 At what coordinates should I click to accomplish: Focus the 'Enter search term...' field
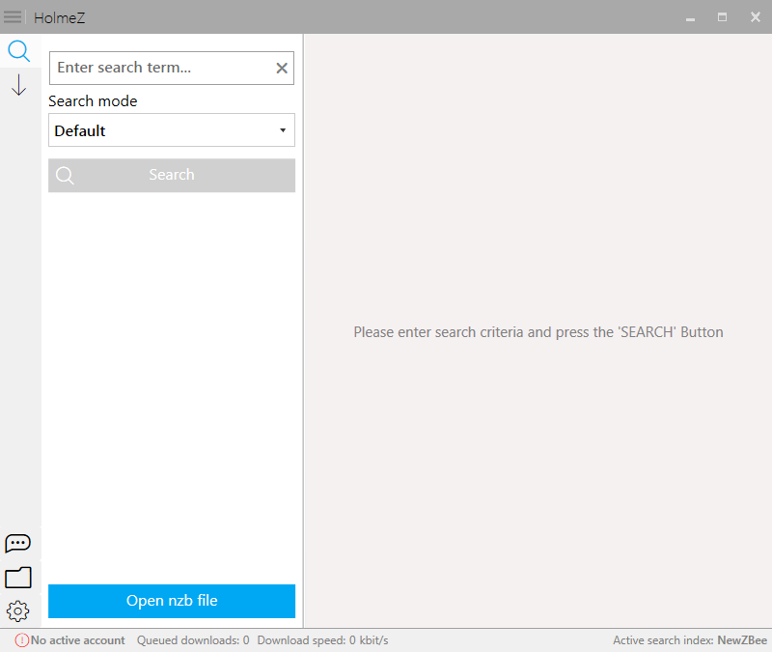click(161, 68)
